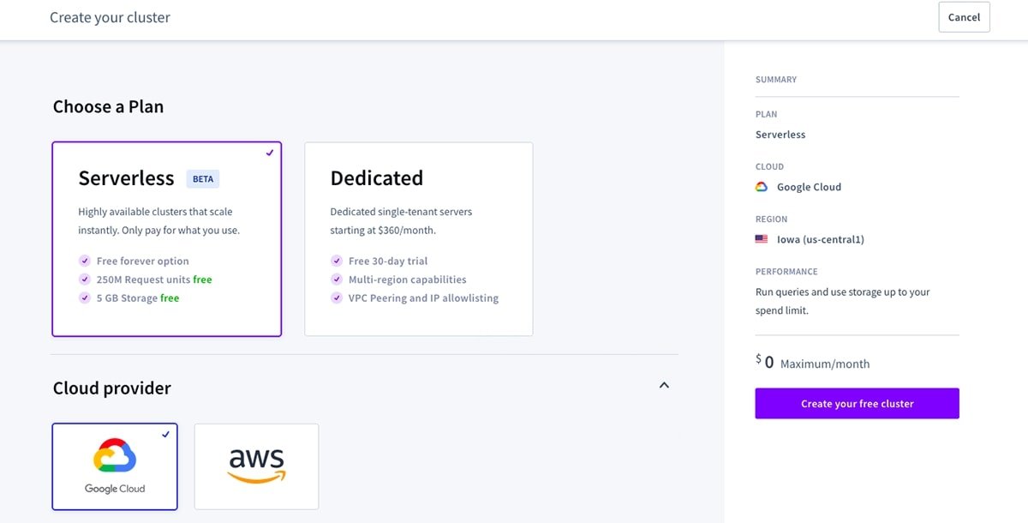The width and height of the screenshot is (1028, 523).
Task: Click the Google Cloud logo icon
Action: tap(115, 456)
